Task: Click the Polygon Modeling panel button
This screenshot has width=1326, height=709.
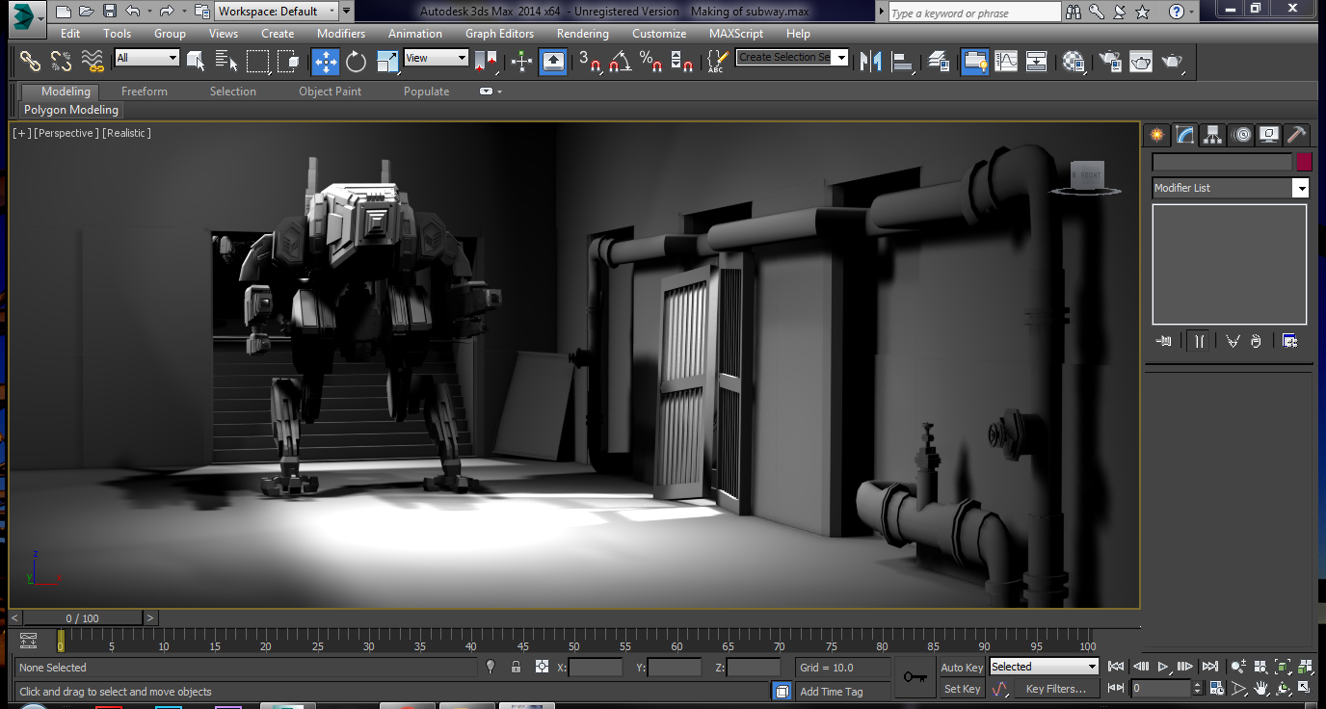Action: [71, 110]
